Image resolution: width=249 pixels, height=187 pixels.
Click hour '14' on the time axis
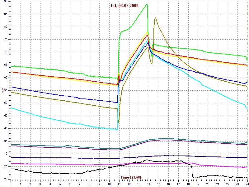click(x=149, y=184)
